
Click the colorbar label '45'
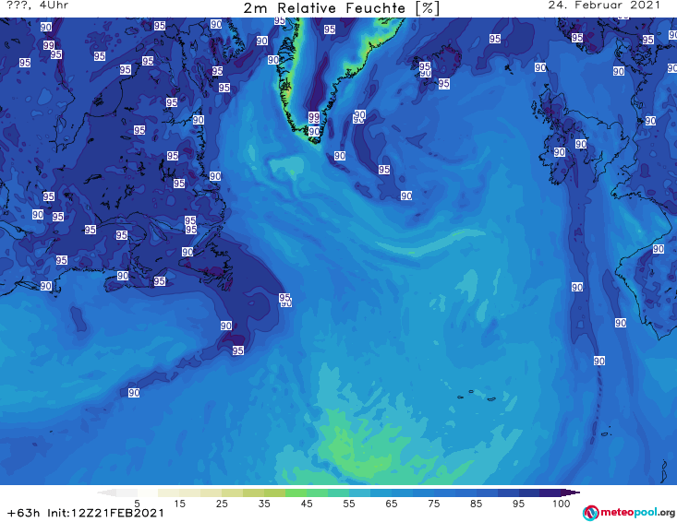click(307, 504)
